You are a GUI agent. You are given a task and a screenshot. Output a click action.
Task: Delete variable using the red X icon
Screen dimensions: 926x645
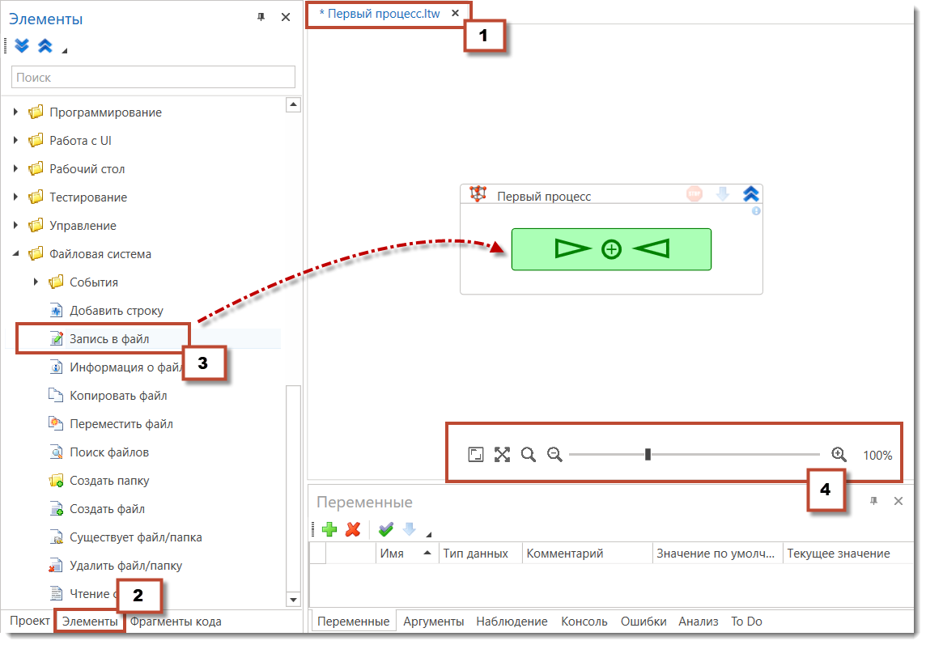[x=353, y=529]
